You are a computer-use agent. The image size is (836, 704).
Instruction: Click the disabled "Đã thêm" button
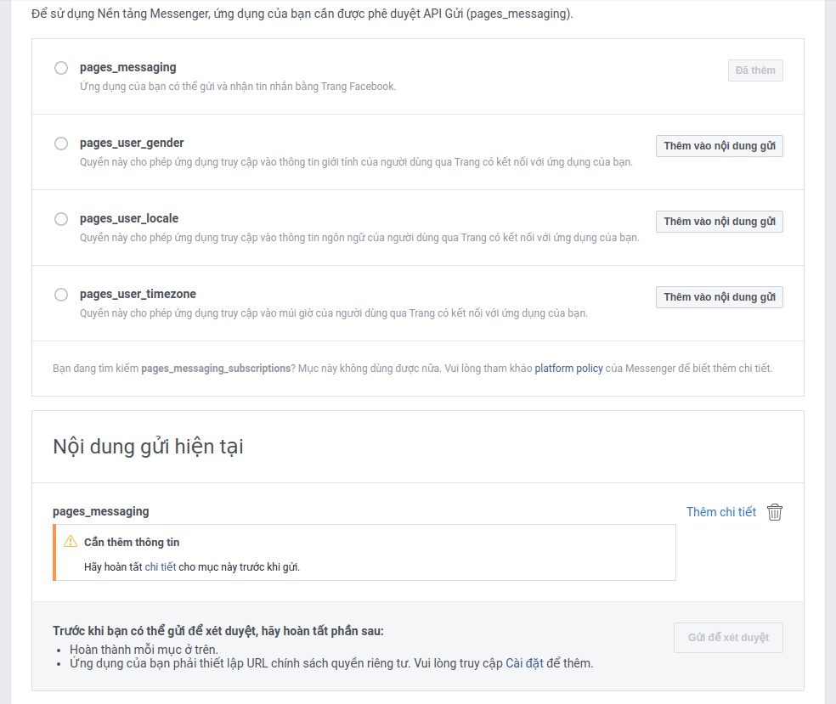click(x=754, y=70)
